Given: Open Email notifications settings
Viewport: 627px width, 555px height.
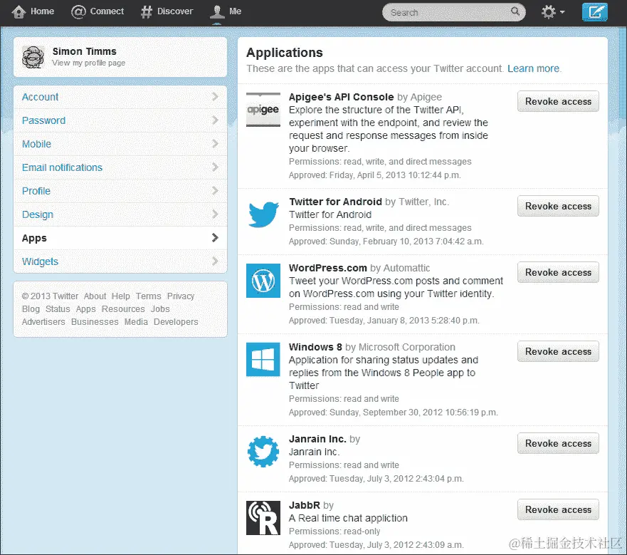Looking at the screenshot, I should pyautogui.click(x=120, y=167).
